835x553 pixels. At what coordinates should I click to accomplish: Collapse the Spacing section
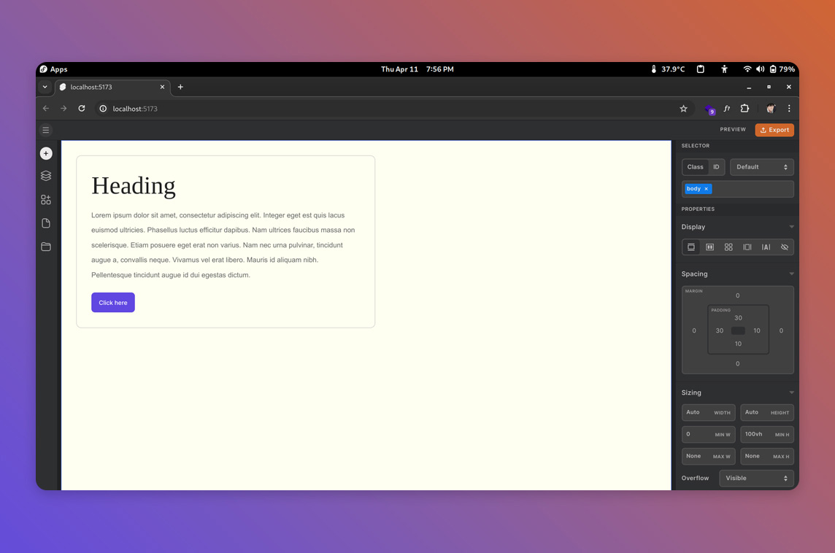tap(791, 274)
